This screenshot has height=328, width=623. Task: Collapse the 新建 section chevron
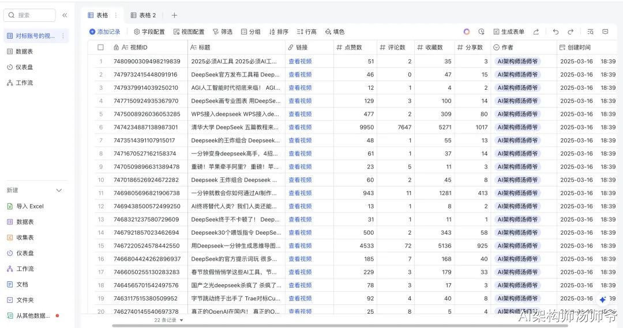[x=59, y=190]
